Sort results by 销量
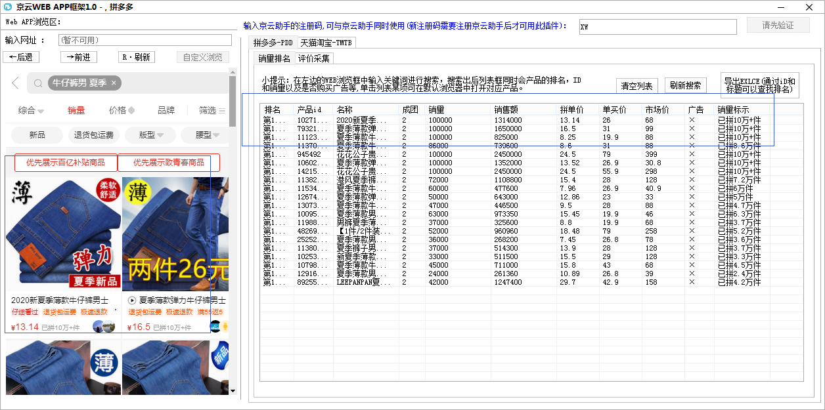The image size is (825, 410). pos(76,111)
